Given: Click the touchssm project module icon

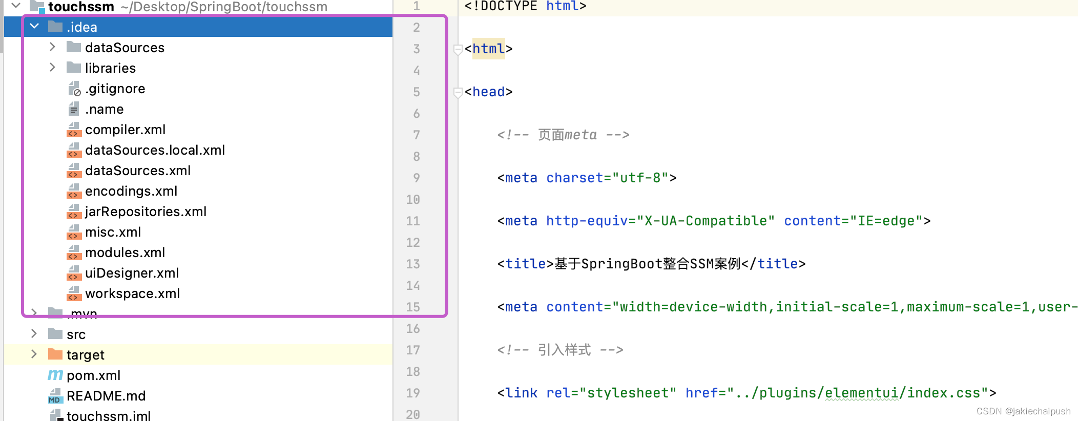Looking at the screenshot, I should tap(37, 6).
